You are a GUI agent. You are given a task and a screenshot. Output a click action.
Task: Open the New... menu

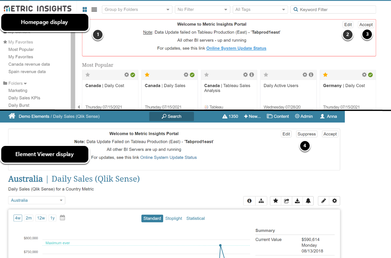point(252,116)
